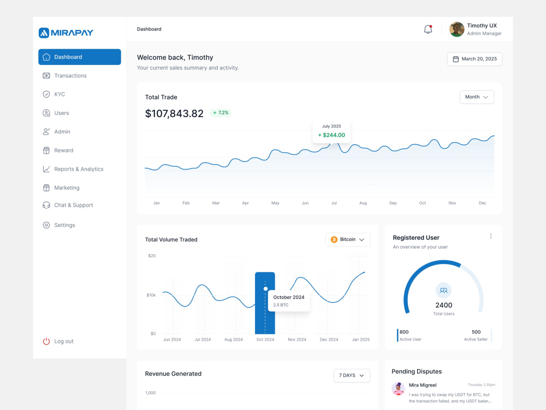Click the Jan 2025 axis label
Screen dimensions: 546x410
coord(361,339)
